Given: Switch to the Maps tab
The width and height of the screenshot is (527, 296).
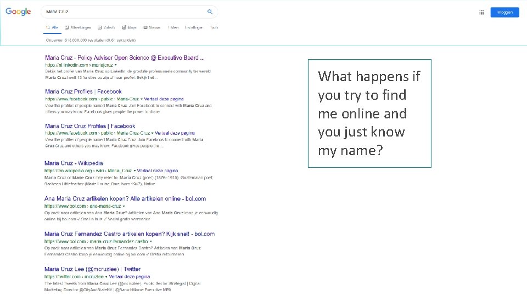Looking at the screenshot, I should 129,27.
